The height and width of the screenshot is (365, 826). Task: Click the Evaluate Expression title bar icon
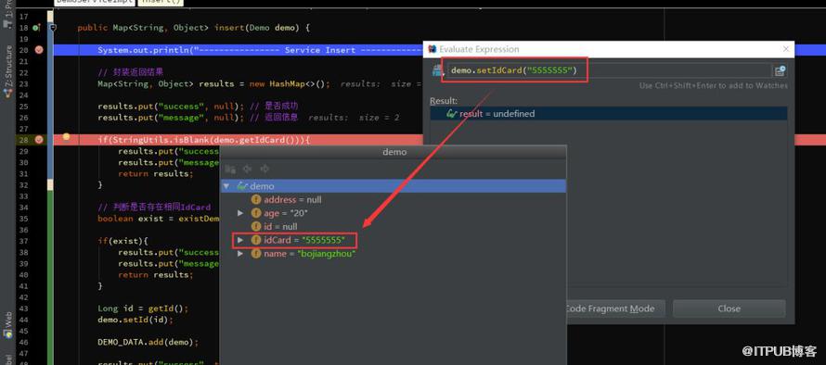point(432,49)
